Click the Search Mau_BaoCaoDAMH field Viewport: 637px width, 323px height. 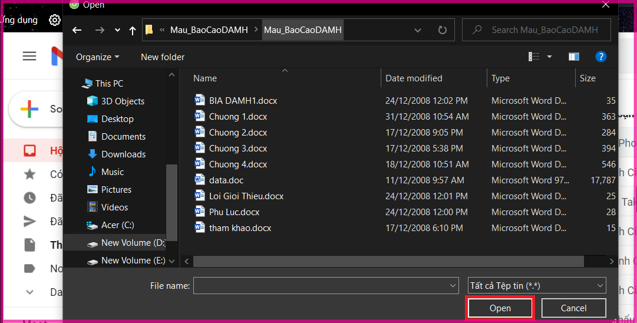[536, 30]
